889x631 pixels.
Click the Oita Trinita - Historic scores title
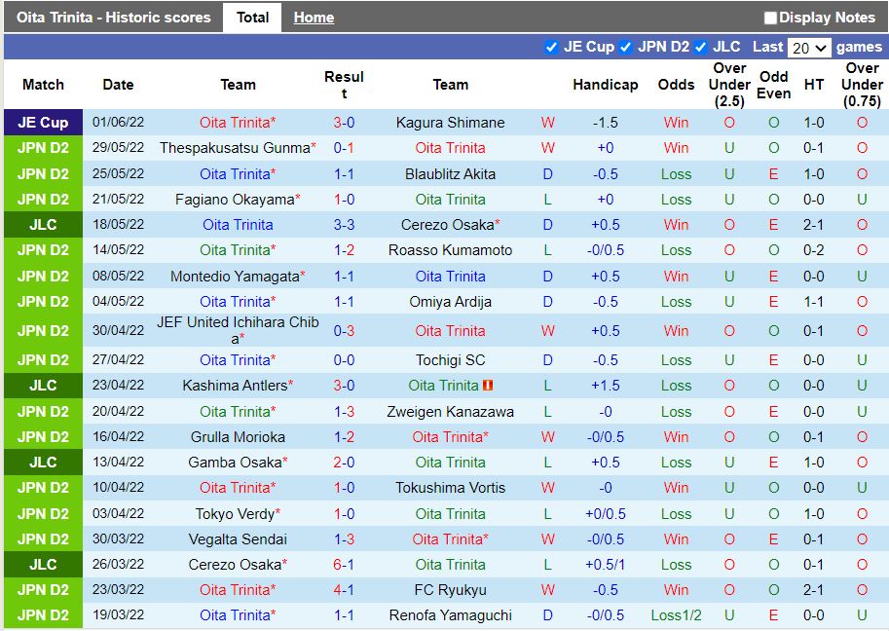pos(113,18)
